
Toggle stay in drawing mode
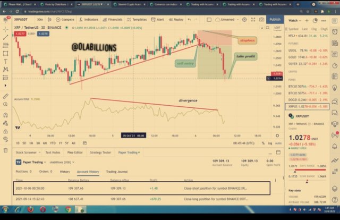(6, 123)
